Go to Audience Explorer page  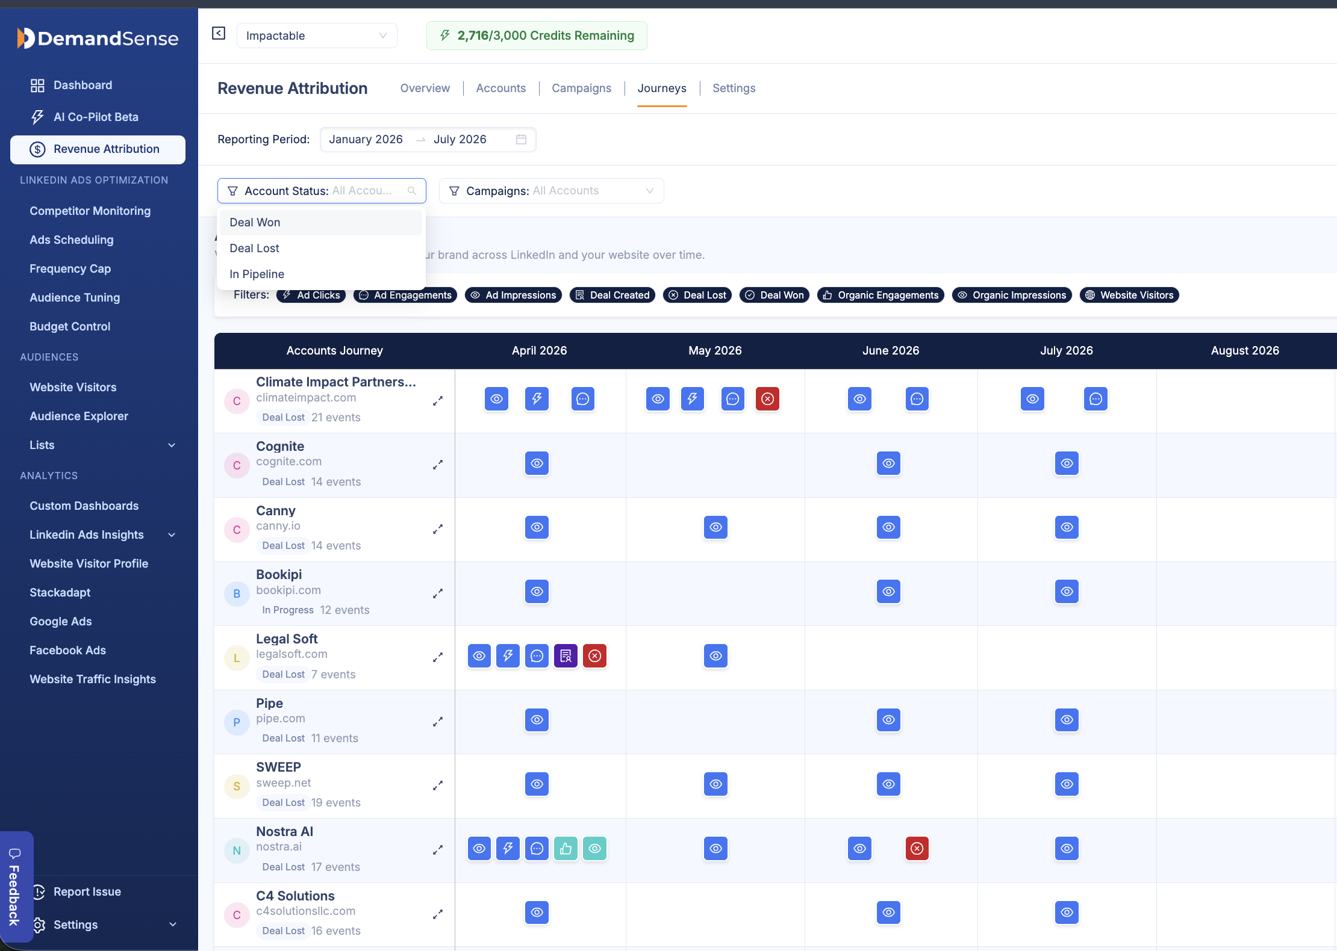coord(79,417)
